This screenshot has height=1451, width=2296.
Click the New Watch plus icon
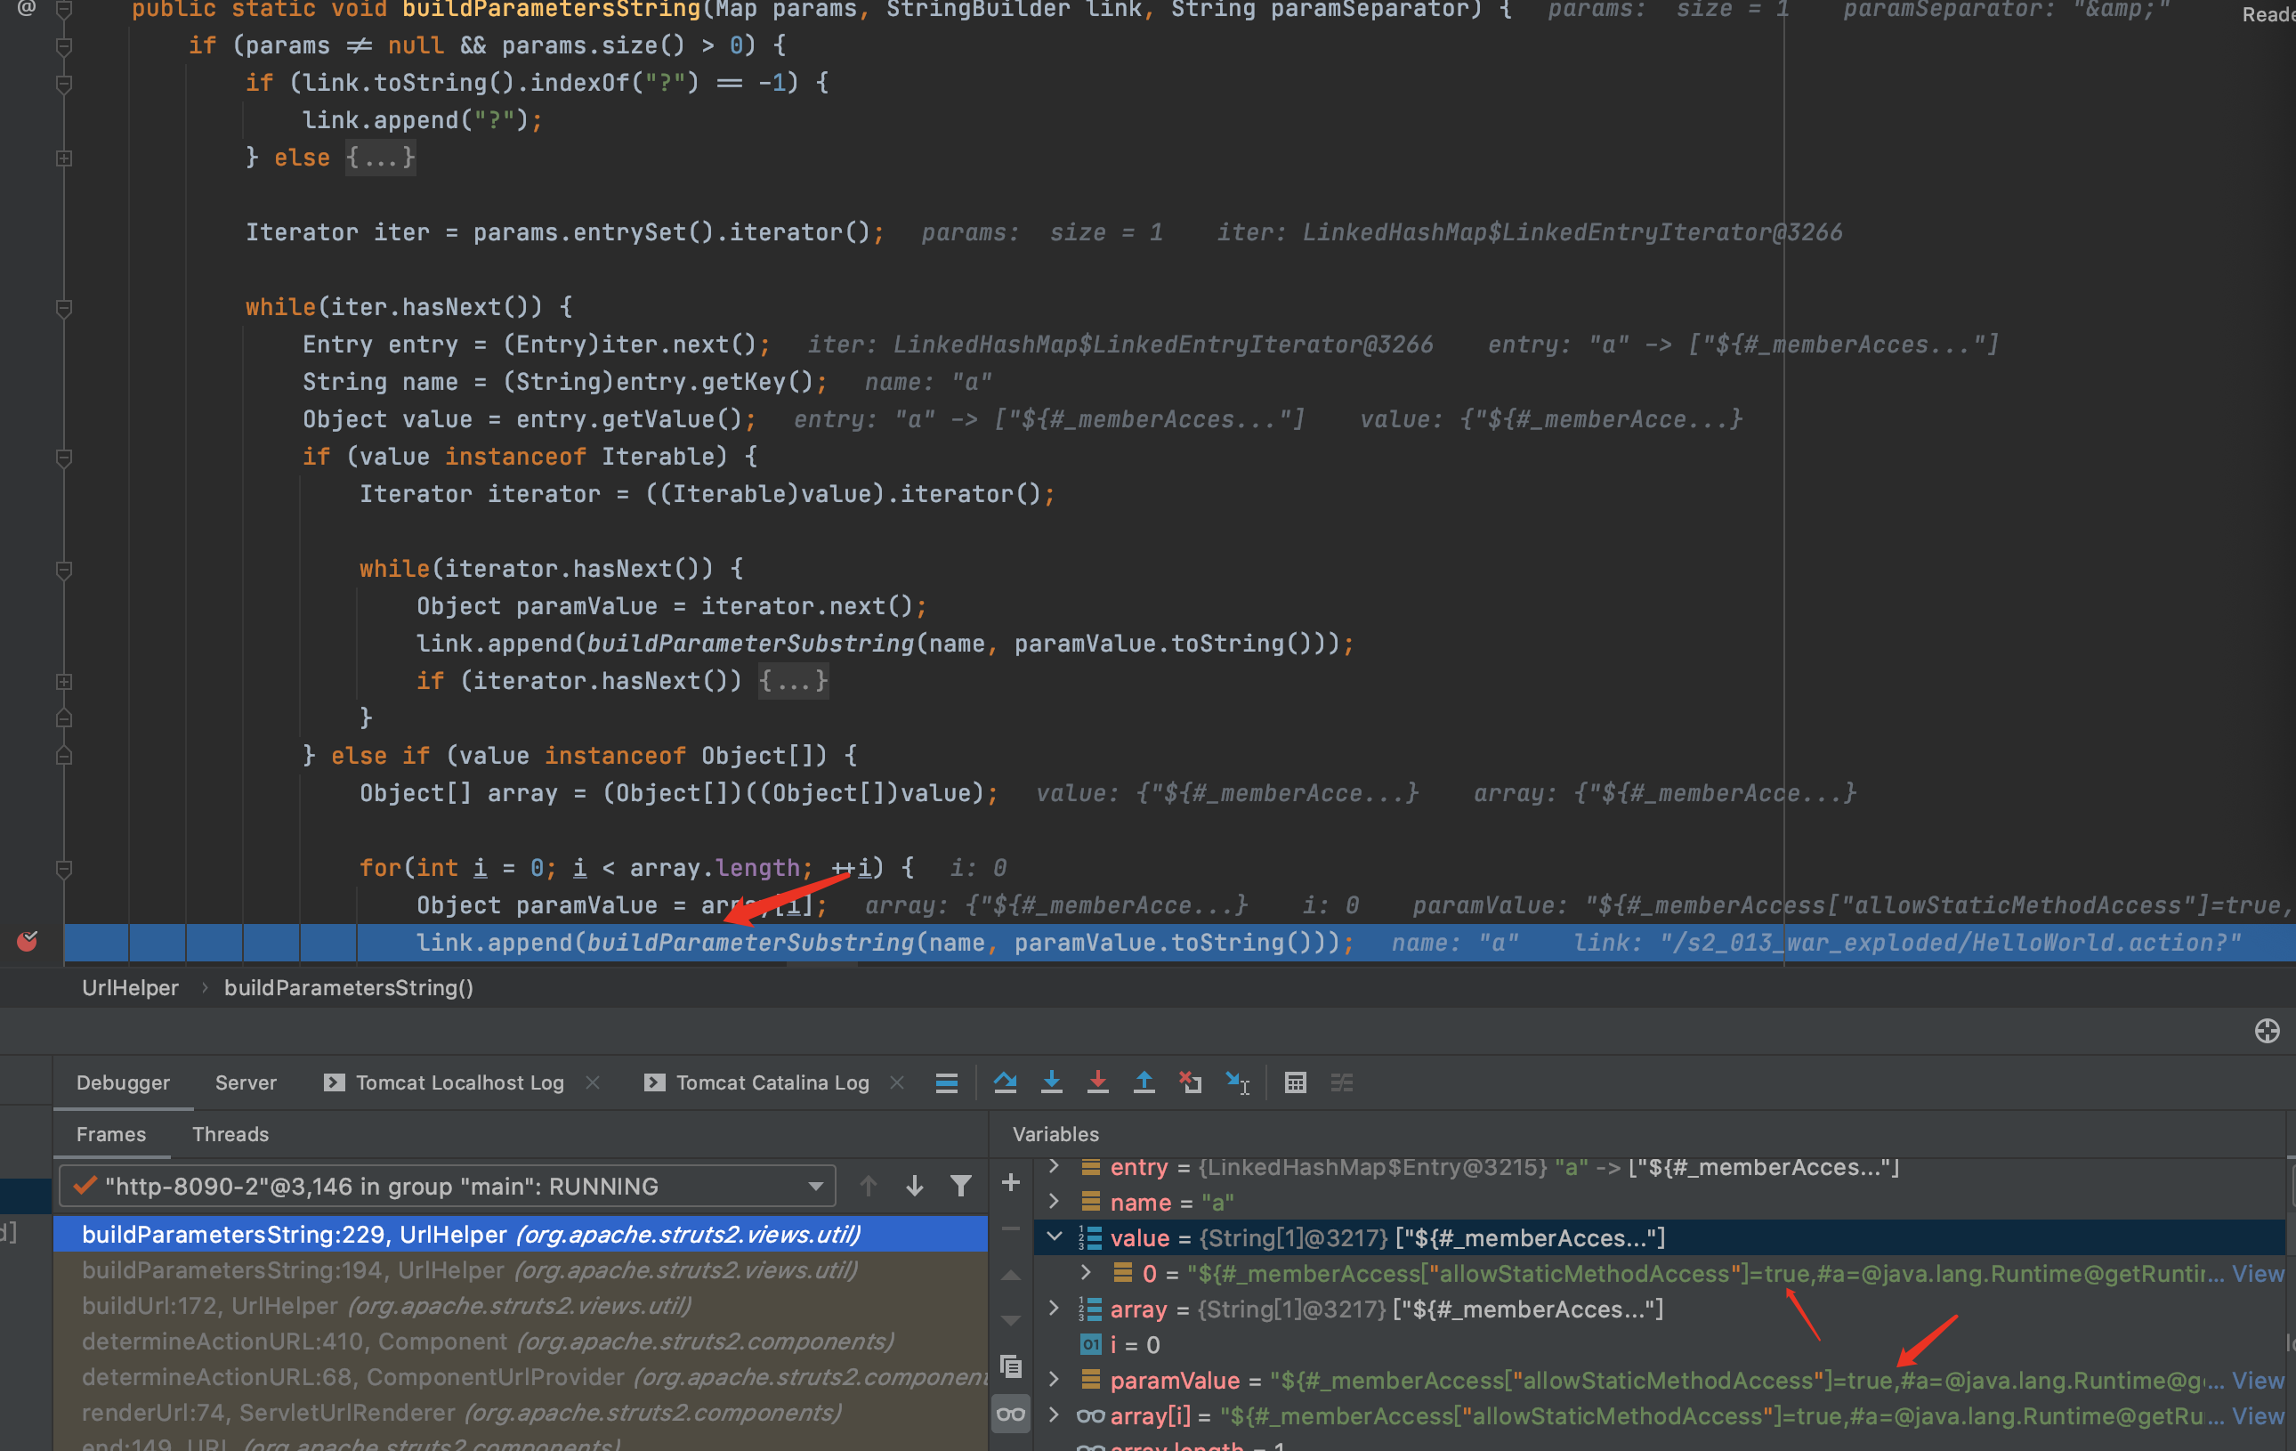tap(1011, 1182)
